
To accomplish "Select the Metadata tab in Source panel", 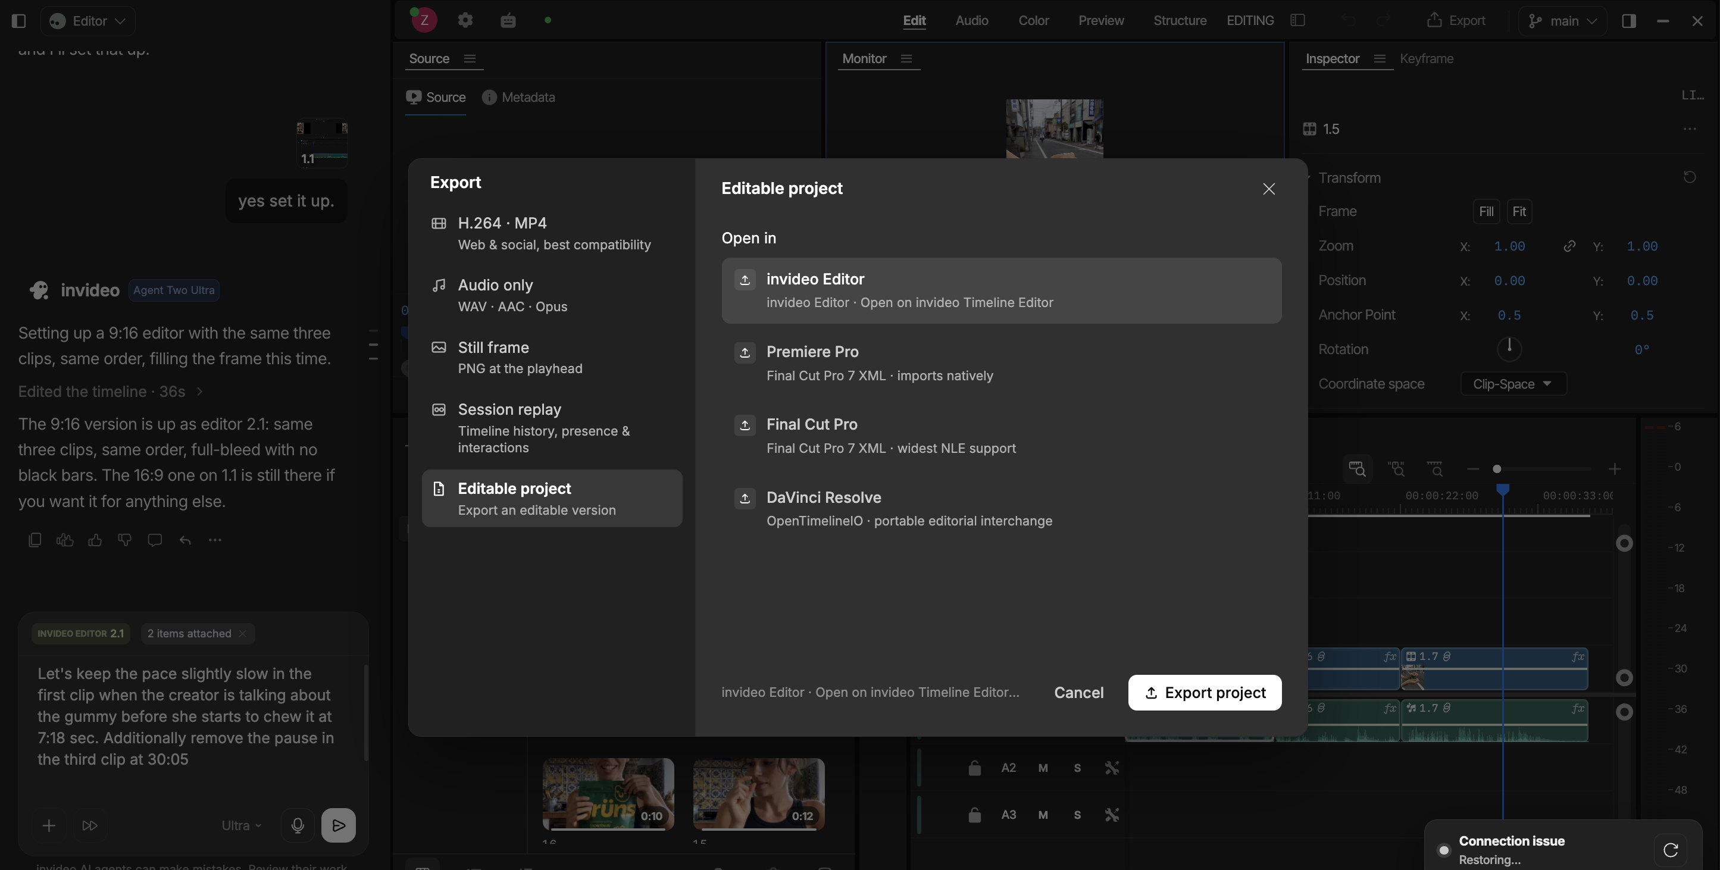I will point(518,98).
